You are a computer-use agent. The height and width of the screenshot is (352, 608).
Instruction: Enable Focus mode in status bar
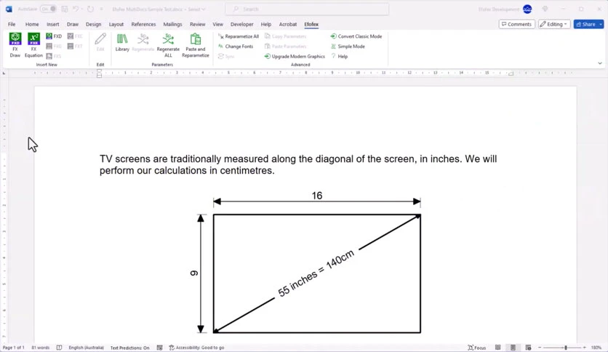click(x=477, y=348)
